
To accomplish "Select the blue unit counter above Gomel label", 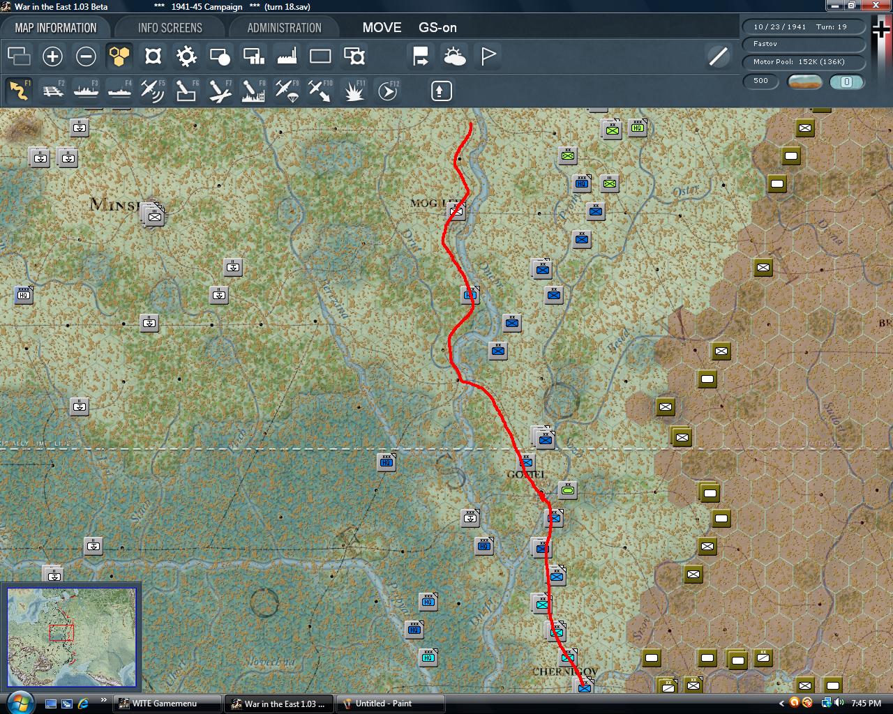I will pyautogui.click(x=526, y=462).
